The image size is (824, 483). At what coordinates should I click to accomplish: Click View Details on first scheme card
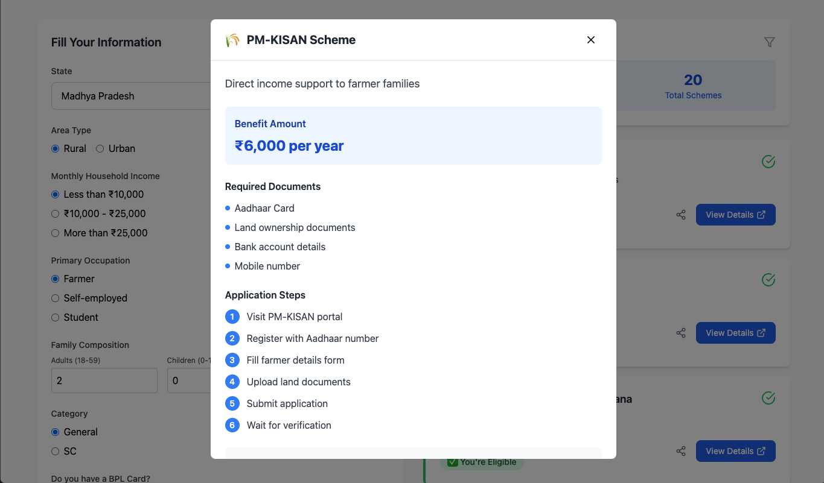pyautogui.click(x=735, y=215)
